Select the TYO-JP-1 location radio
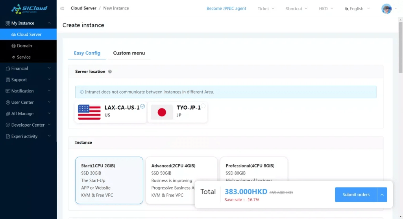403x219 pixels. 203,106
